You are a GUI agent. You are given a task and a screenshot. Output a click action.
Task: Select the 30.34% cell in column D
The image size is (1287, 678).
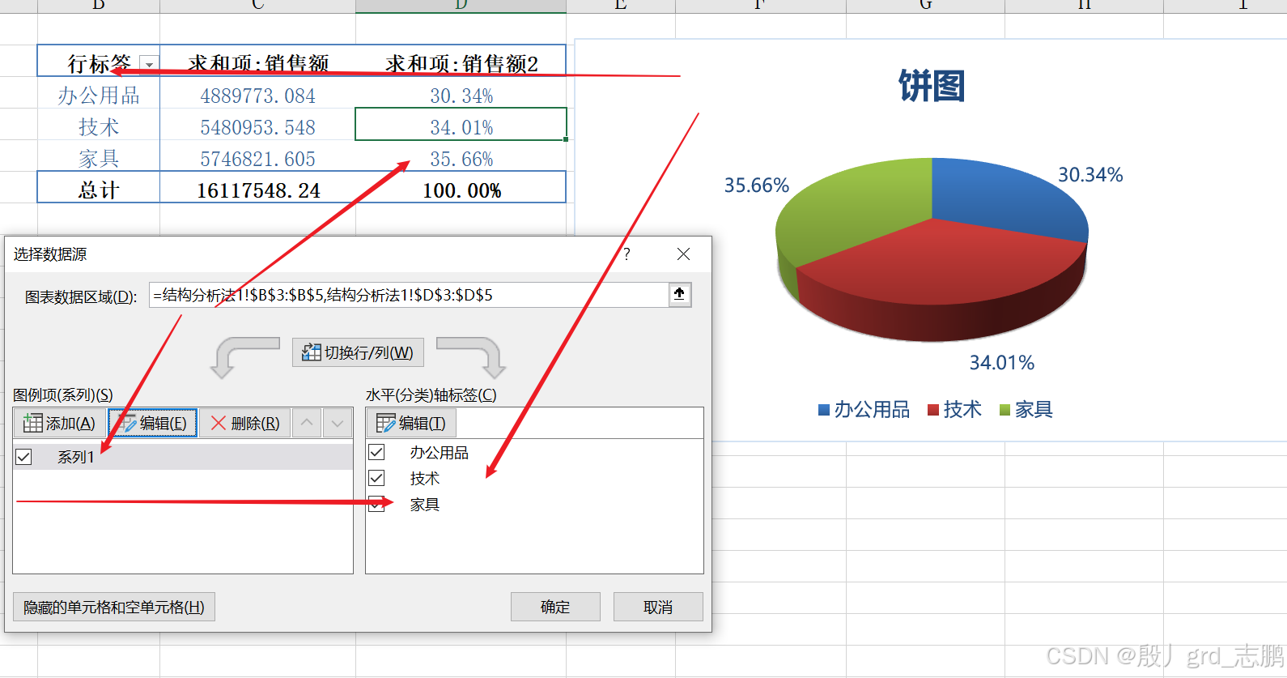coord(461,96)
